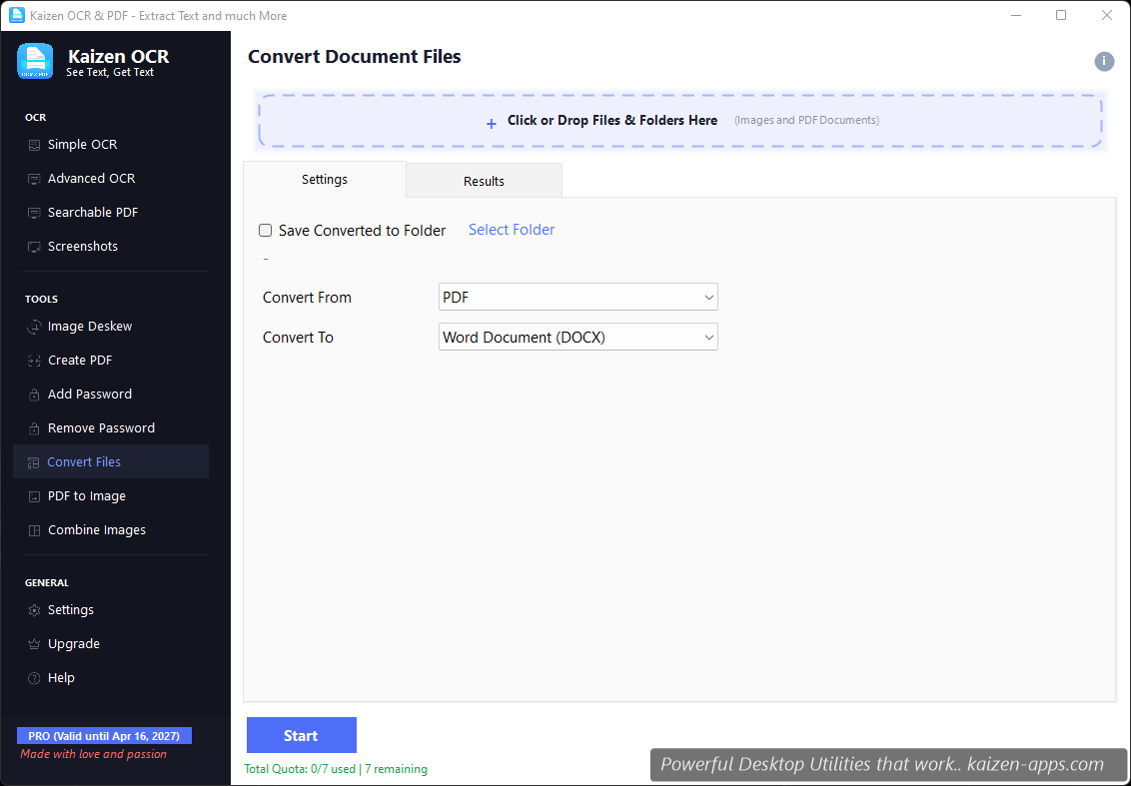Switch to the PDF to Image tool
Screen dimensions: 1131x786
pos(87,495)
